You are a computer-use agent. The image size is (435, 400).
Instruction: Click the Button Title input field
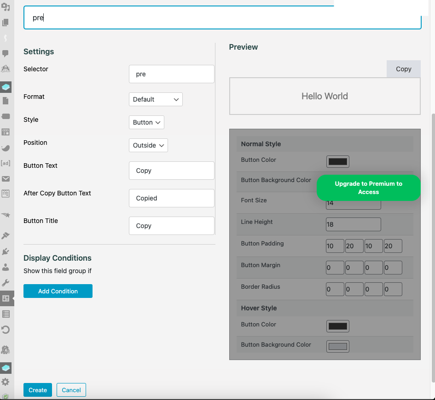(x=171, y=226)
